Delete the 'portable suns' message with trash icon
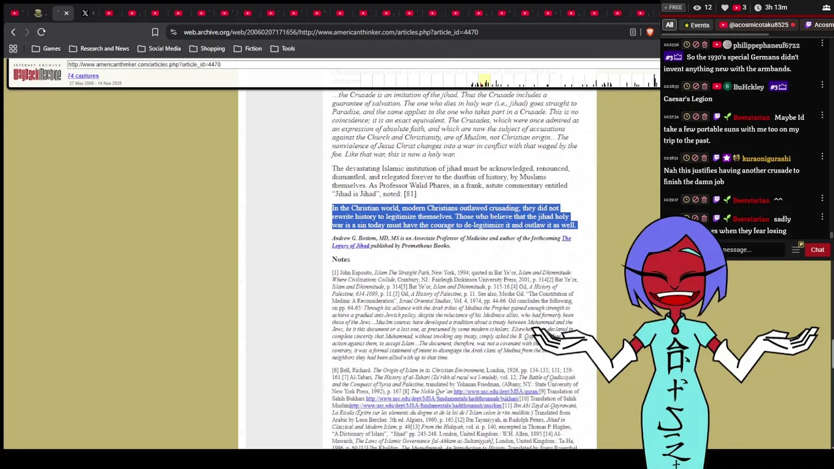 (704, 117)
